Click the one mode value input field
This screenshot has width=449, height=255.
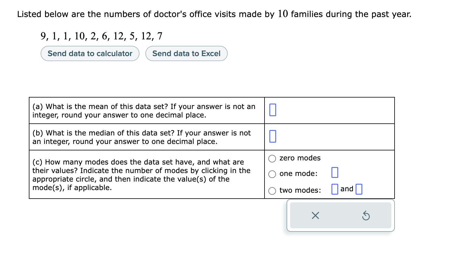(335, 173)
